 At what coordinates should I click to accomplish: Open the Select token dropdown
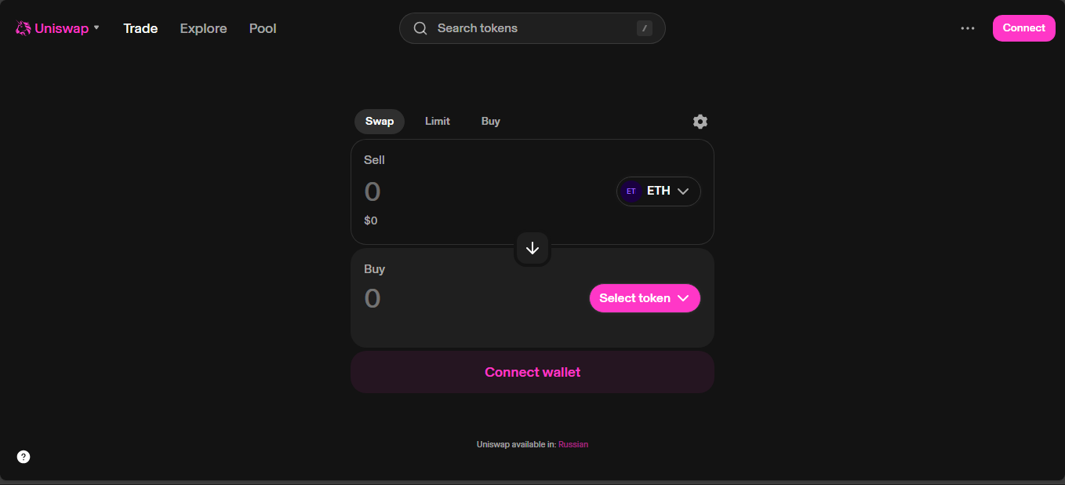[644, 298]
